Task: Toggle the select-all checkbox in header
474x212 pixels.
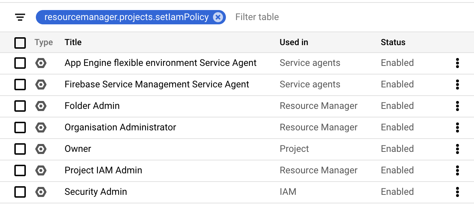Action: pos(20,43)
